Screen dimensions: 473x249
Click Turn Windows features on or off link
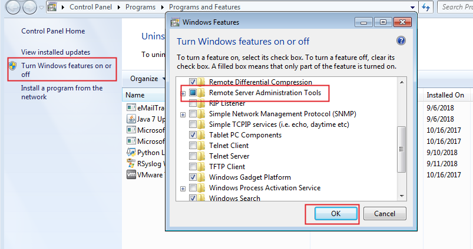67,70
